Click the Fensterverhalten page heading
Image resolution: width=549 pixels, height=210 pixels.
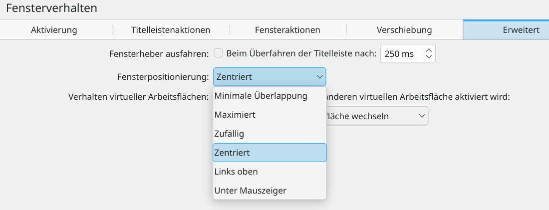pyautogui.click(x=52, y=8)
